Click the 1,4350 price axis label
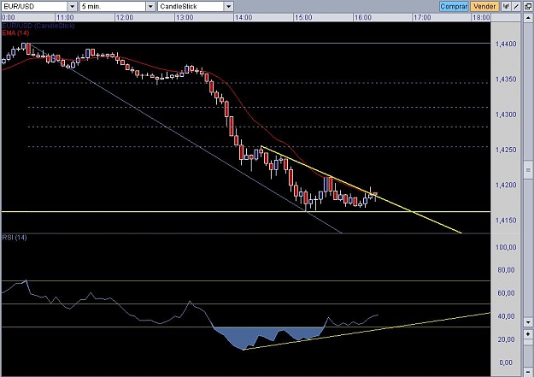This screenshot has height=377, width=534. pos(506,80)
